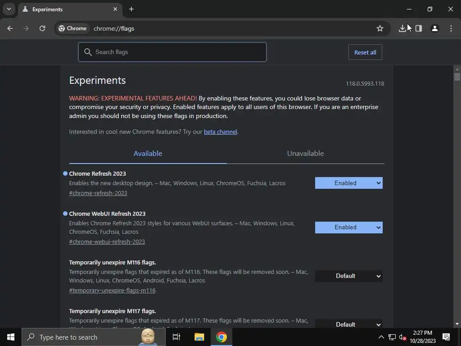Screen dimensions: 461x346
Task: Click the muted volume tray icon
Action: (x=402, y=337)
